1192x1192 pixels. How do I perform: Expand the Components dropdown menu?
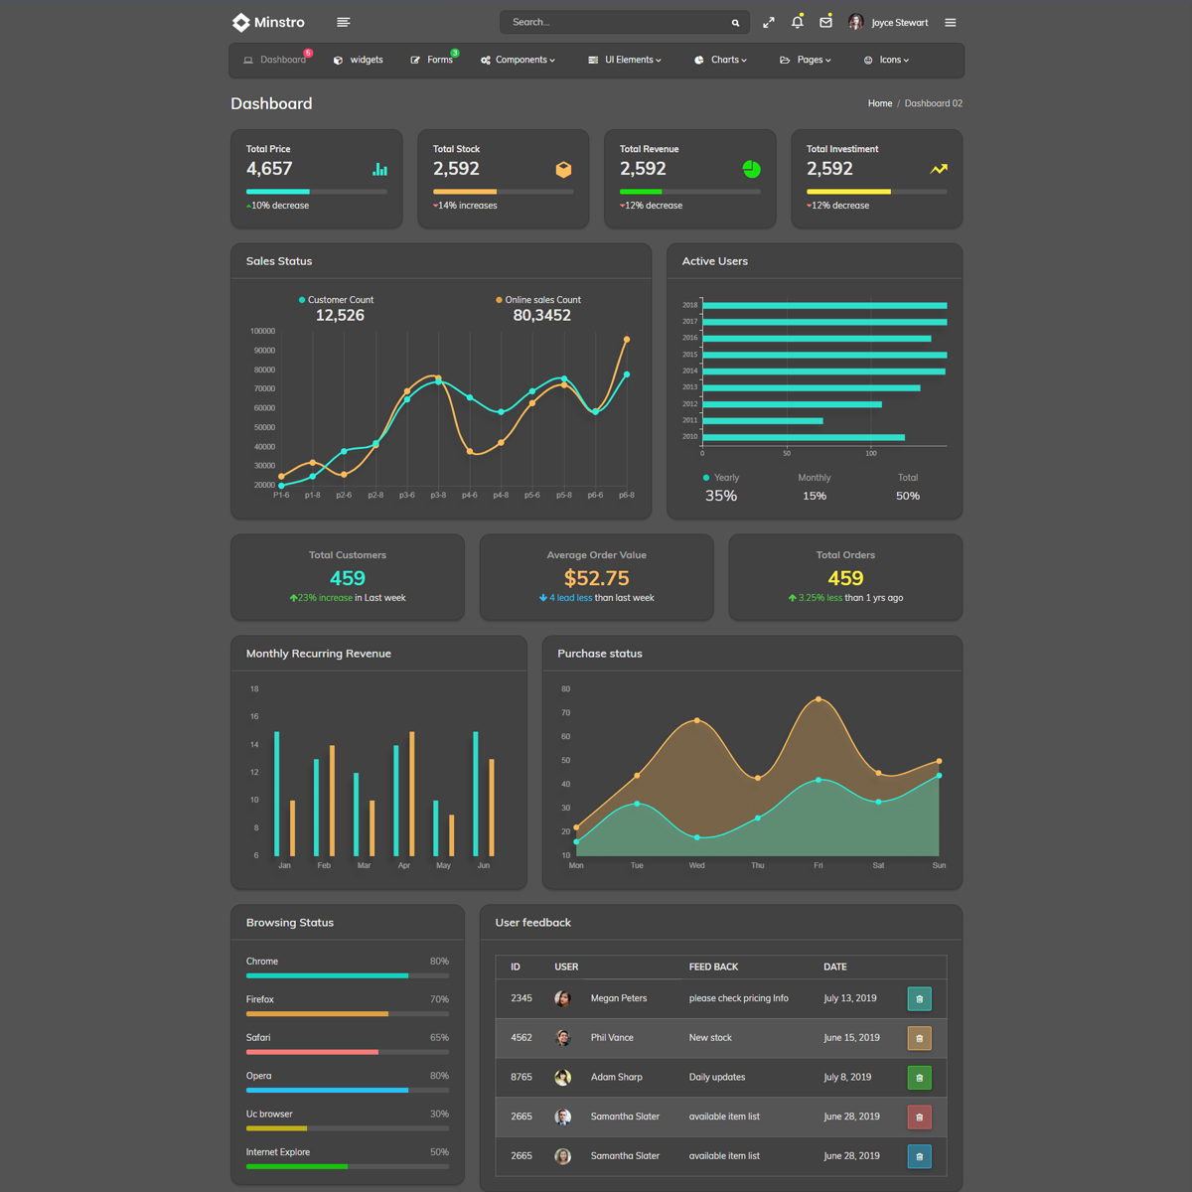coord(519,60)
